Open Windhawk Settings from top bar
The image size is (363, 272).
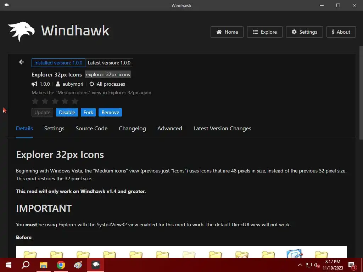coord(305,32)
